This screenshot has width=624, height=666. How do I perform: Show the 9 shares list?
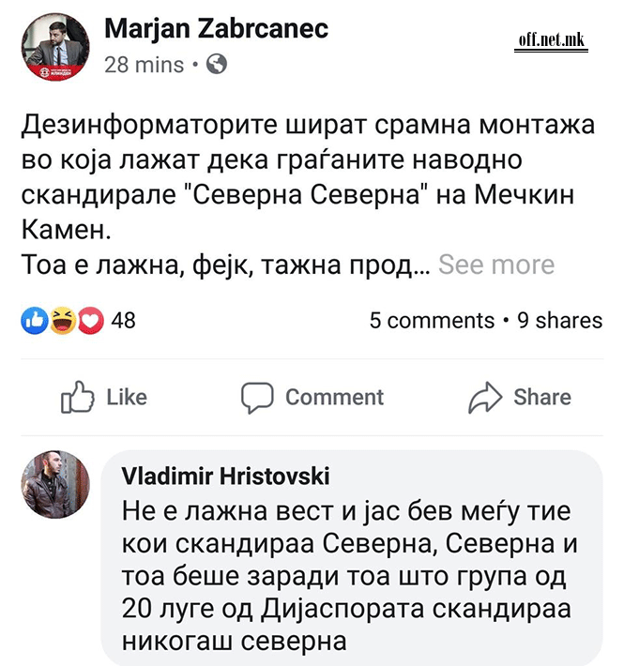(560, 321)
